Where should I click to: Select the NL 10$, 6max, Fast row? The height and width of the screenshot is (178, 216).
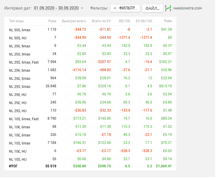[x=90, y=119]
